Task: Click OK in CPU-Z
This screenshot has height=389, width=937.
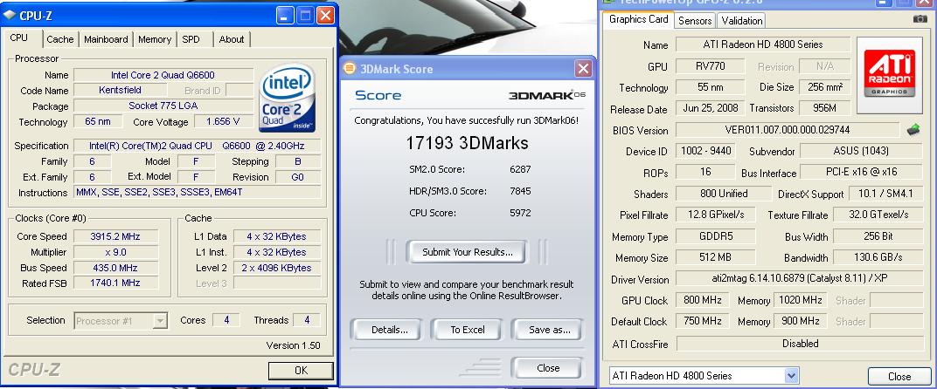Action: click(x=302, y=371)
